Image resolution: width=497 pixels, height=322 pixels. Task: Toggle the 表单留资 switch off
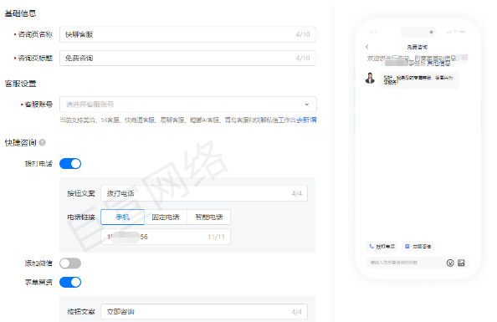click(x=70, y=282)
